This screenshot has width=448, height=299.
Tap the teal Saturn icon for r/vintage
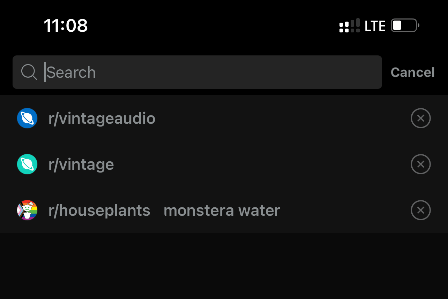click(x=27, y=164)
